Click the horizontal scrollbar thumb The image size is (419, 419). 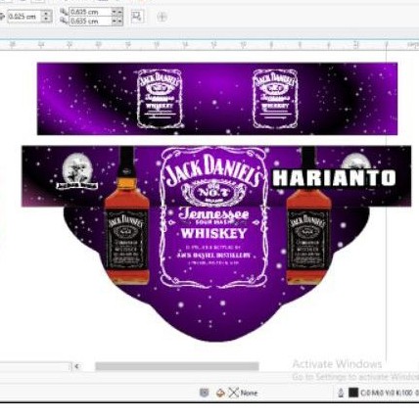177,366
